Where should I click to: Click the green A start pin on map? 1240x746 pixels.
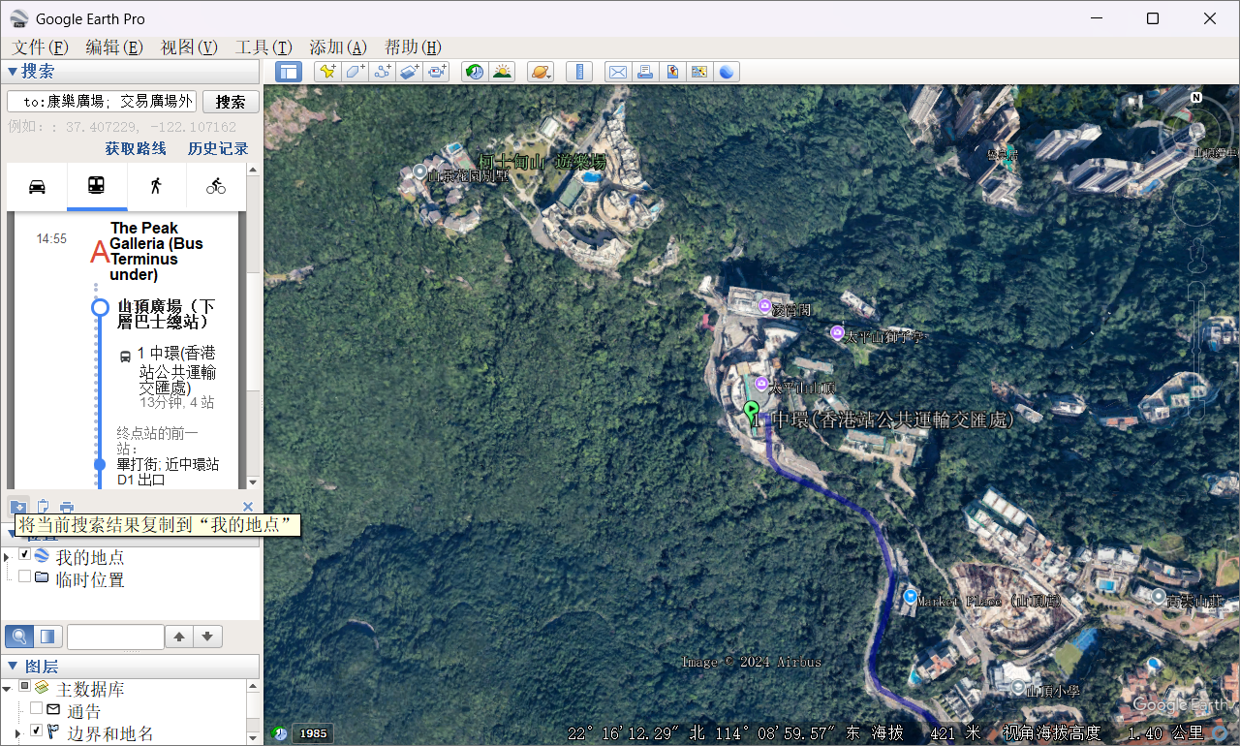(752, 413)
